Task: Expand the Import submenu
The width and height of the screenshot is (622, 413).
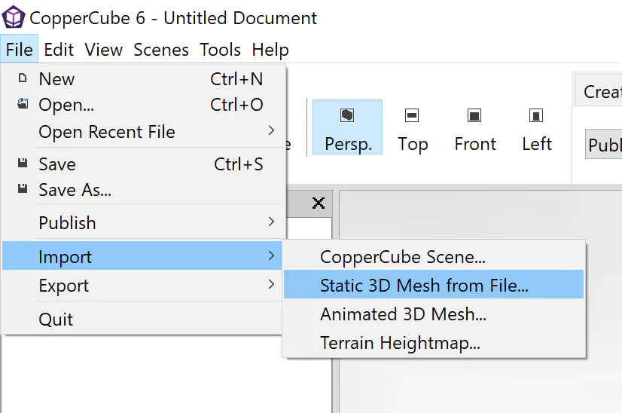Action: 142,256
